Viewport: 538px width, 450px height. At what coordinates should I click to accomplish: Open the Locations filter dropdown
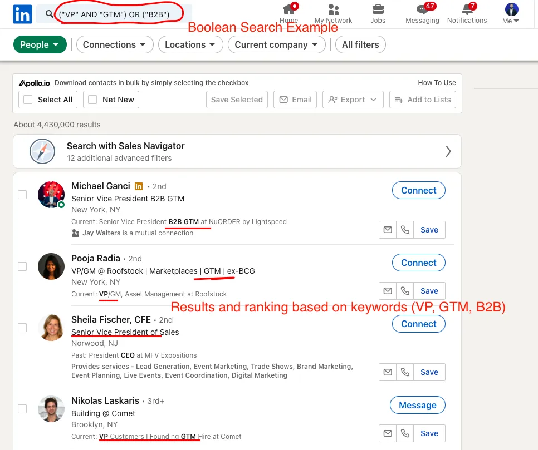click(x=190, y=44)
